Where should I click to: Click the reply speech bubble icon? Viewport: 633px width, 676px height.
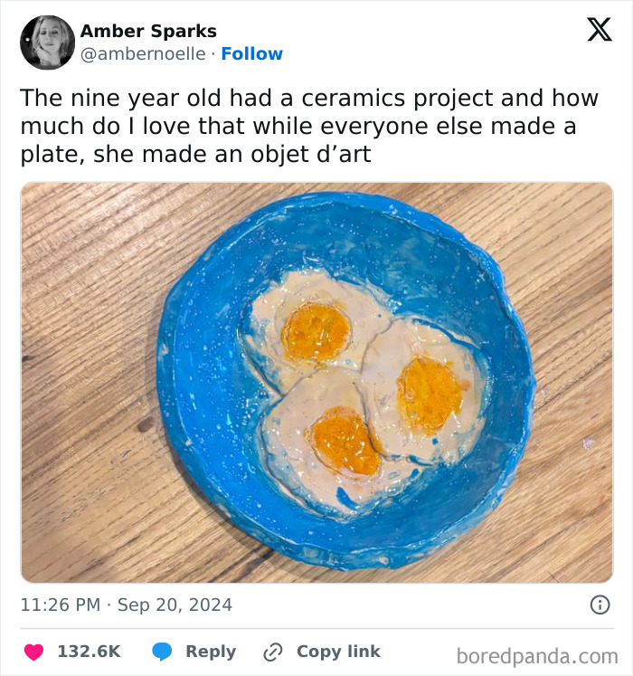[x=162, y=652]
